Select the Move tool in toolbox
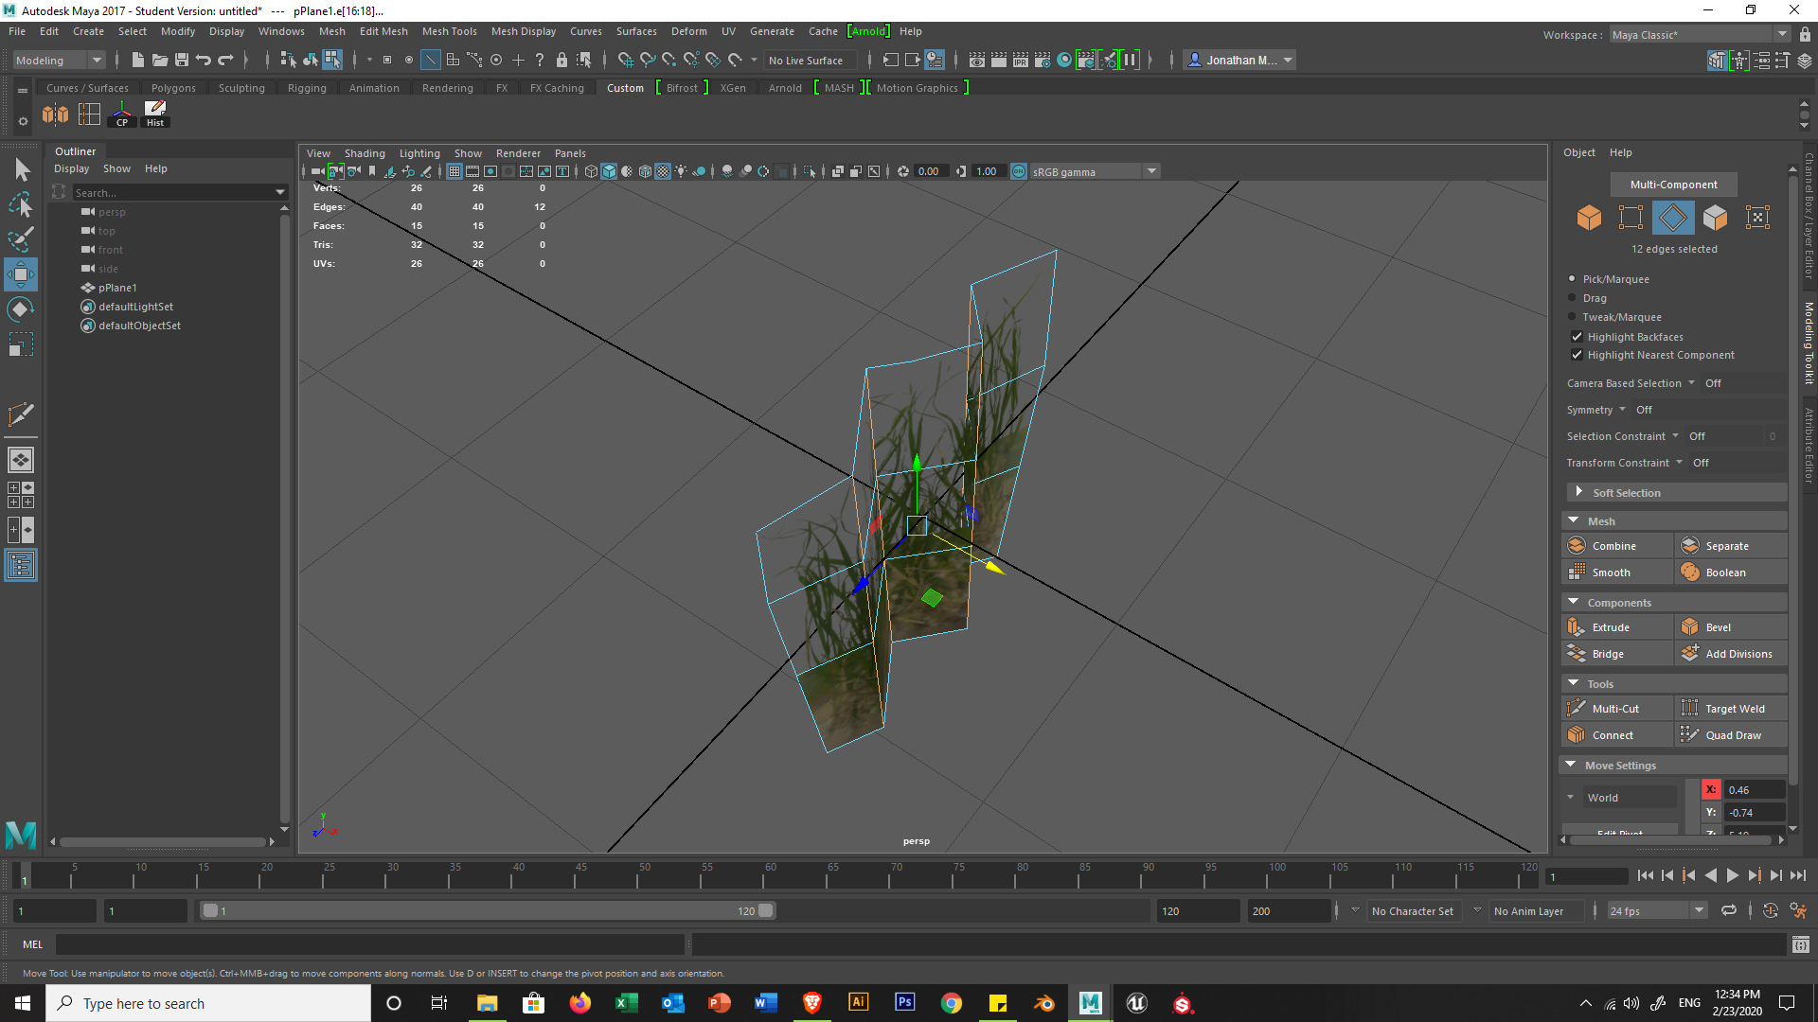1818x1022 pixels. pos(21,275)
